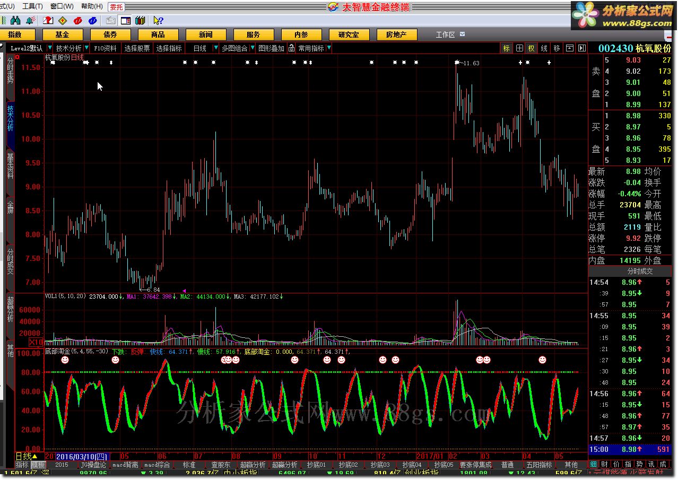Click the yellow diamond toolbar icon
Screen dimensions: 678x480
point(63,21)
